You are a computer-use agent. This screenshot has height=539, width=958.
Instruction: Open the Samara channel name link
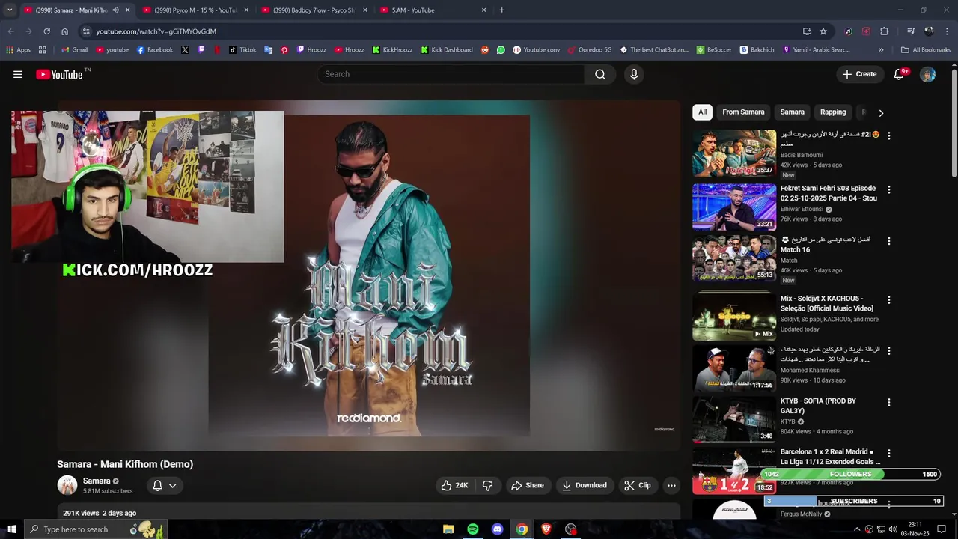pos(97,481)
